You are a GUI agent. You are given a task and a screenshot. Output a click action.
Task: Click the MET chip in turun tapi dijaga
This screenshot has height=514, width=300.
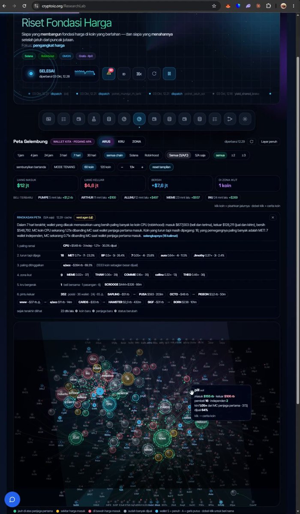(x=82, y=255)
